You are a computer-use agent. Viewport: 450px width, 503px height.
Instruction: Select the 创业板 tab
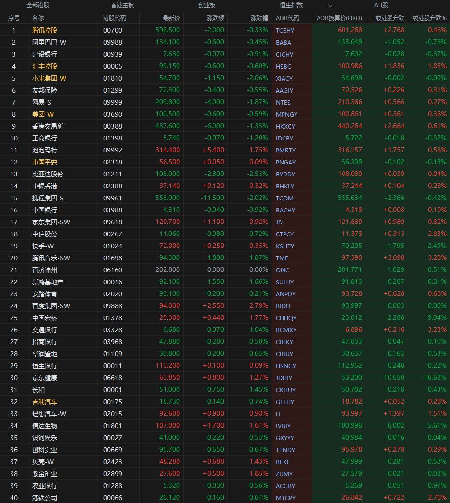coord(207,5)
